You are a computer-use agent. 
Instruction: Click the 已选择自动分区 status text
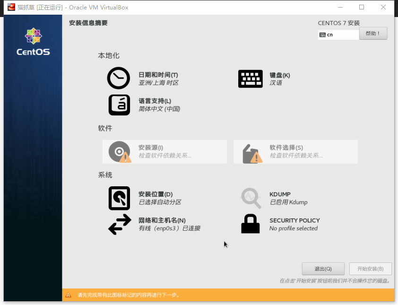pyautogui.click(x=160, y=202)
